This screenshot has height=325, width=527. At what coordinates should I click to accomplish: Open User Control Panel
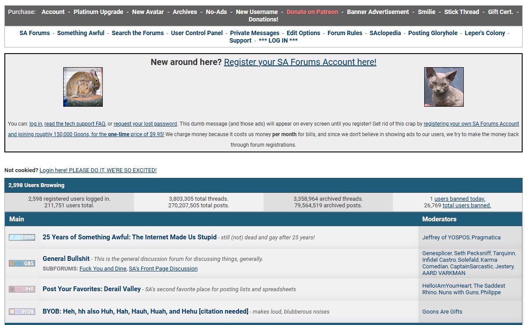(197, 33)
